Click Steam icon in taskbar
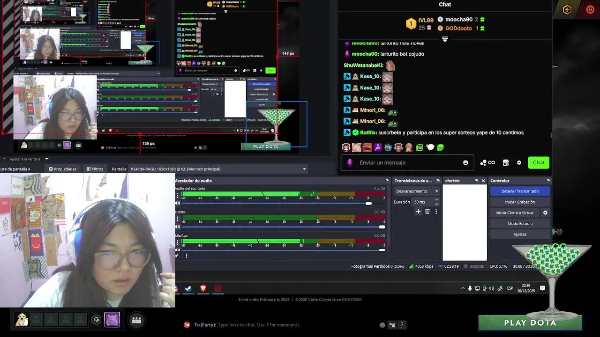This screenshot has width=600, height=337. click(188, 288)
